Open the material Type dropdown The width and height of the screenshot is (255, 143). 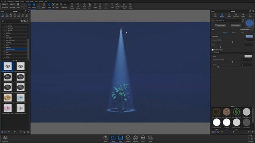tap(247, 29)
